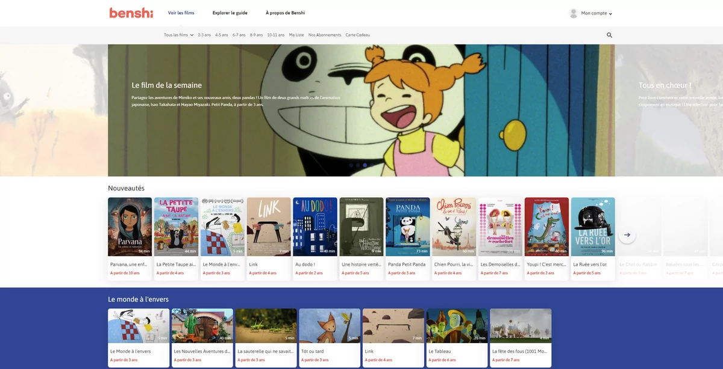
Task: Open the La Petite Taupe poster
Action: click(x=176, y=227)
